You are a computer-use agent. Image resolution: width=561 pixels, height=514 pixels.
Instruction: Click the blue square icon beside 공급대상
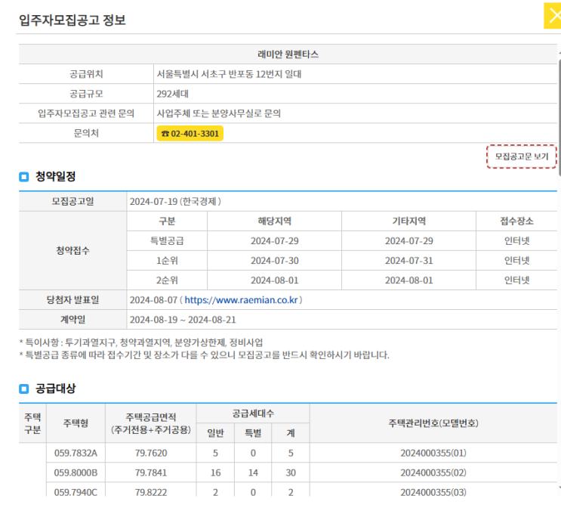click(x=23, y=389)
